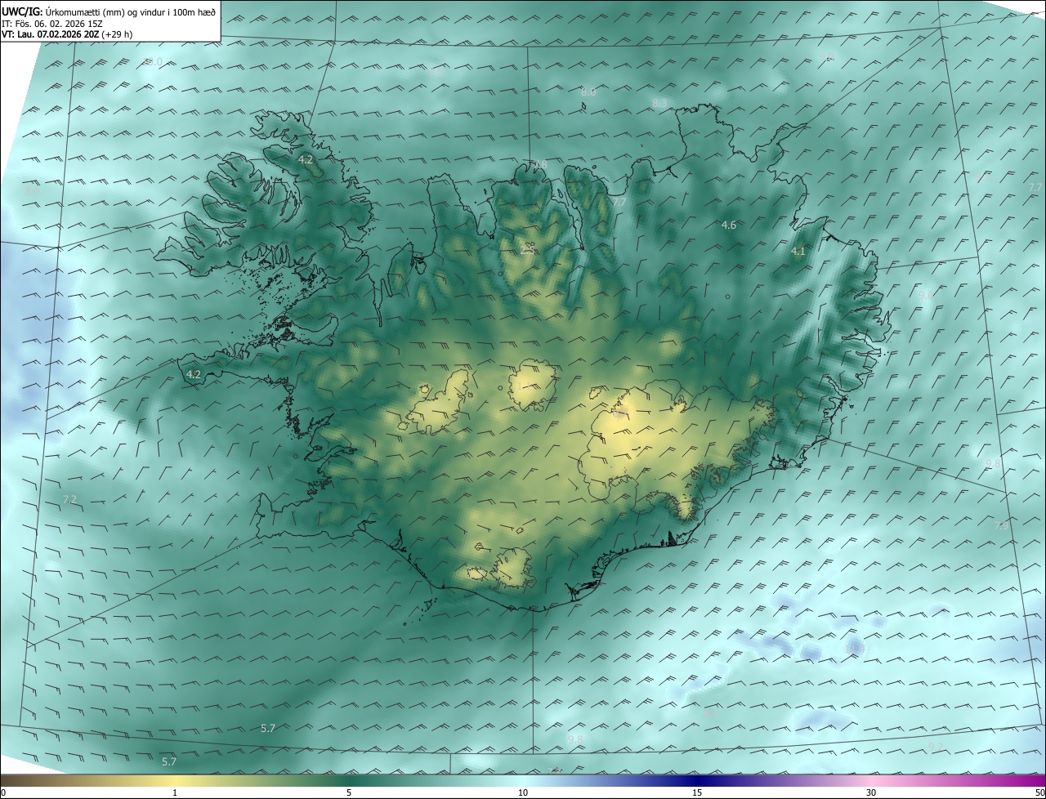The width and height of the screenshot is (1046, 799).
Task: Click colorbar tick label 10
Action: (523, 792)
